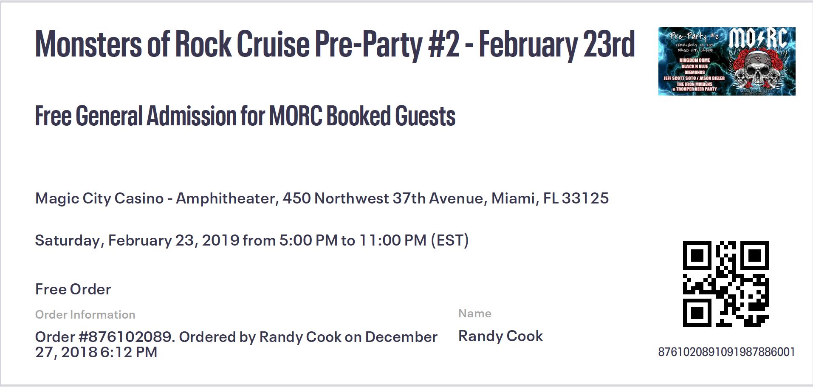The image size is (813, 387).
Task: Click the barcode number below the QR code
Action: tap(726, 352)
